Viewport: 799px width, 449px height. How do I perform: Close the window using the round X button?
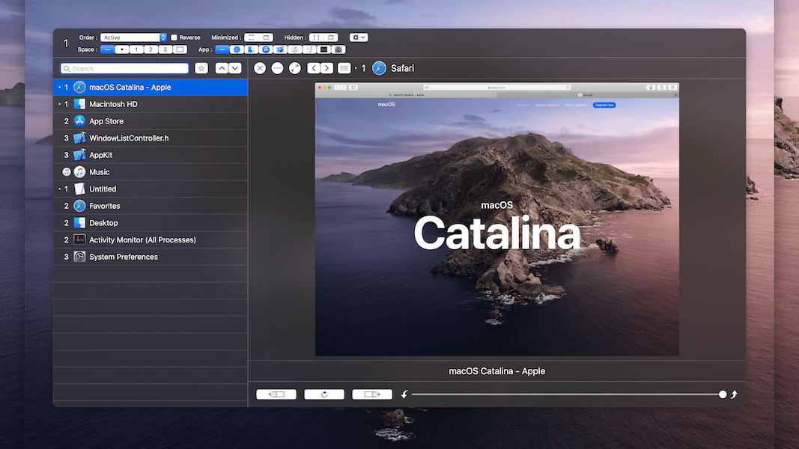pos(260,68)
